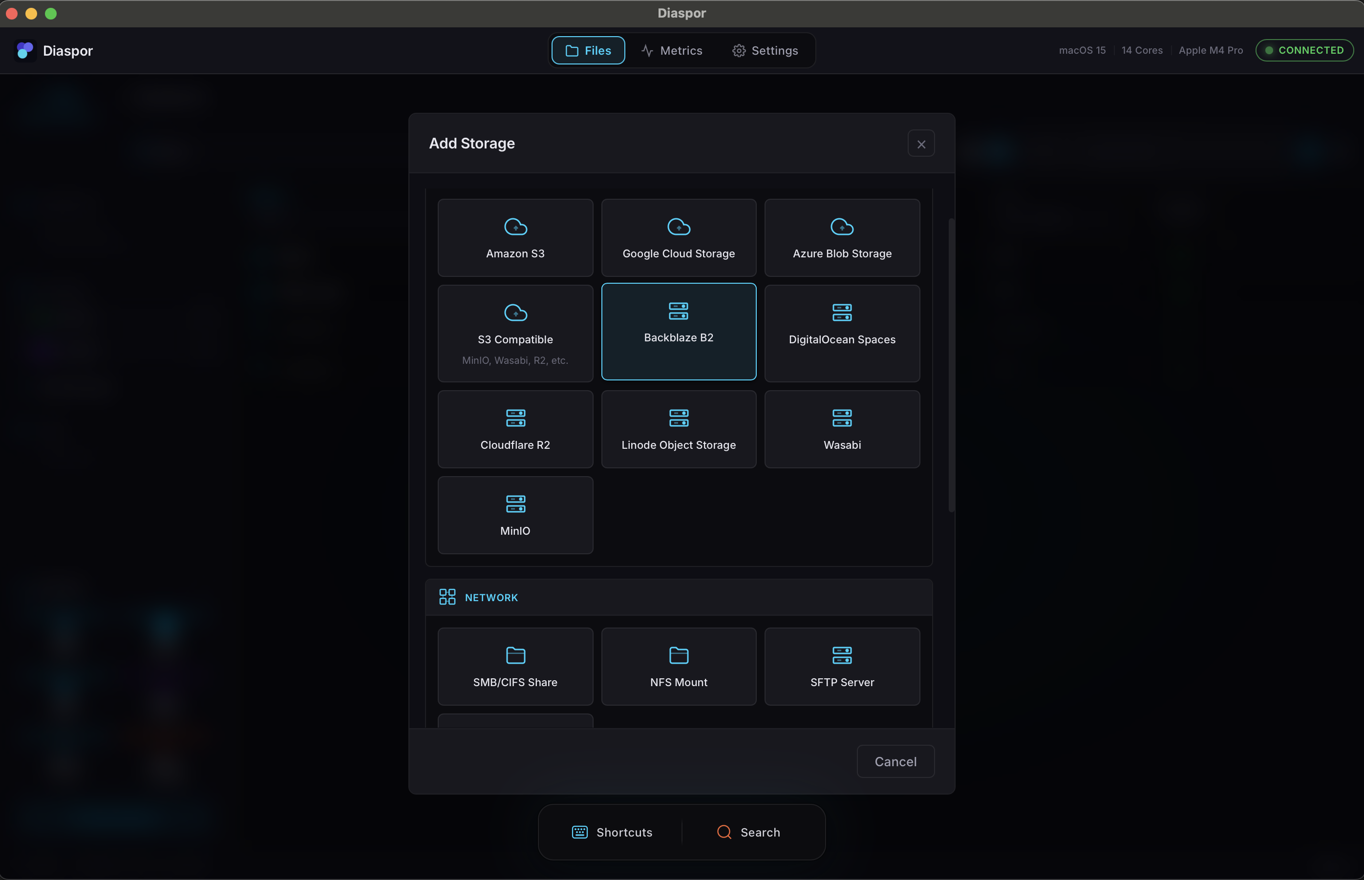Click the SFTP Server label
1364x880 pixels.
842,682
